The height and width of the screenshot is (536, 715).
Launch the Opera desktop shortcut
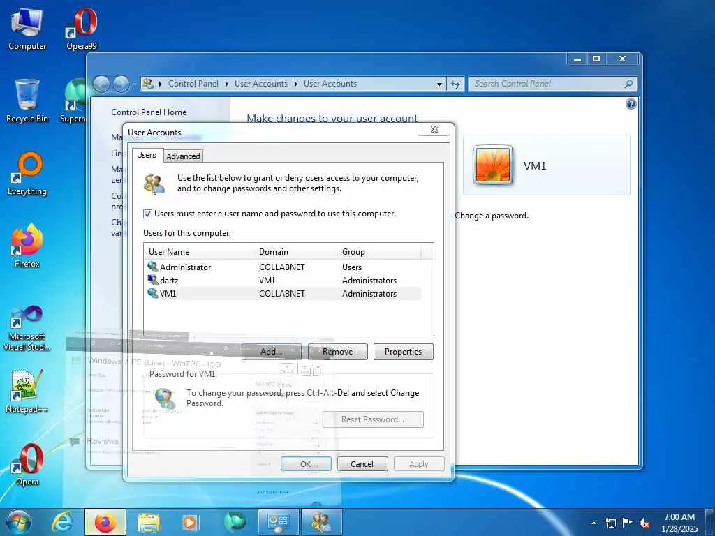coord(27,464)
